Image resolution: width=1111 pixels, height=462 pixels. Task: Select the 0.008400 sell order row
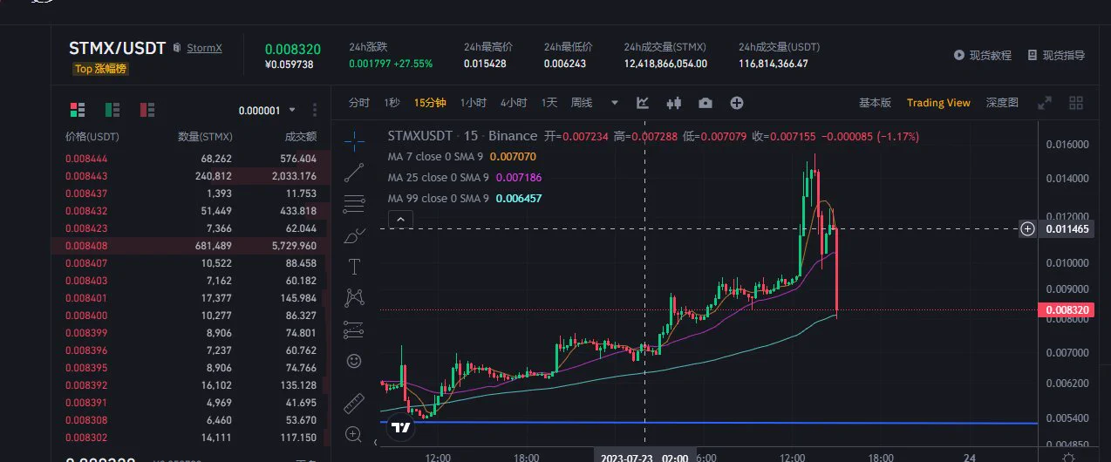(191, 315)
